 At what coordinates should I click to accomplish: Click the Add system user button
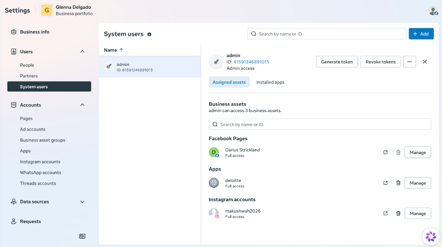421,34
